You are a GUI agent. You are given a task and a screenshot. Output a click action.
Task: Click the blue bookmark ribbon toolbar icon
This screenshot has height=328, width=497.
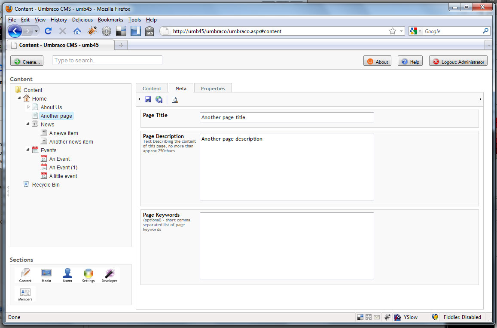[136, 31]
